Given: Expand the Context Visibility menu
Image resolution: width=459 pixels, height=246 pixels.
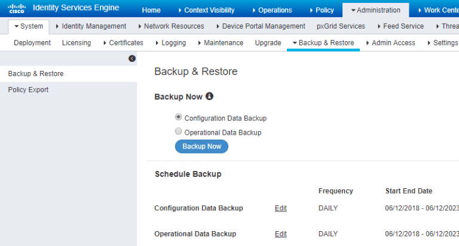Looking at the screenshot, I should [207, 10].
